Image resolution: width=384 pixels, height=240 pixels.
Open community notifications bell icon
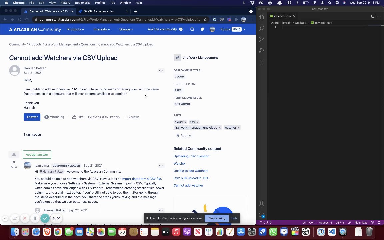(x=202, y=29)
